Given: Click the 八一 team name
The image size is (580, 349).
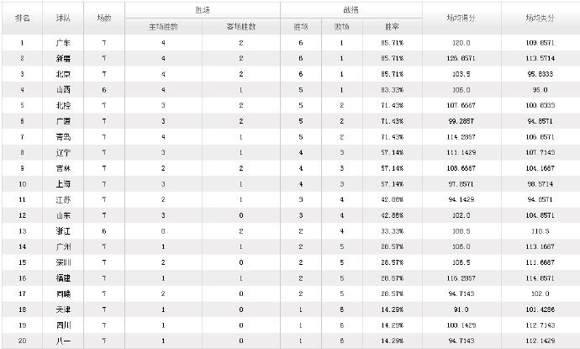Looking at the screenshot, I should click(63, 341).
